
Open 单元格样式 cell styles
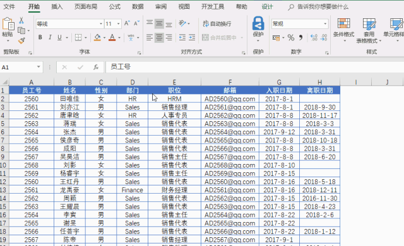pos(394,30)
